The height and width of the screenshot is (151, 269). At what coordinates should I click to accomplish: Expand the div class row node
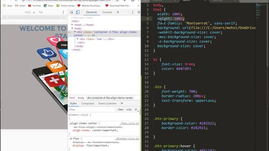tap(78, 39)
